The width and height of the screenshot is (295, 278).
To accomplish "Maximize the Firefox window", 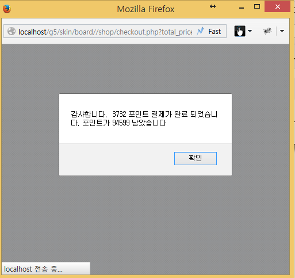I will [x=257, y=7].
